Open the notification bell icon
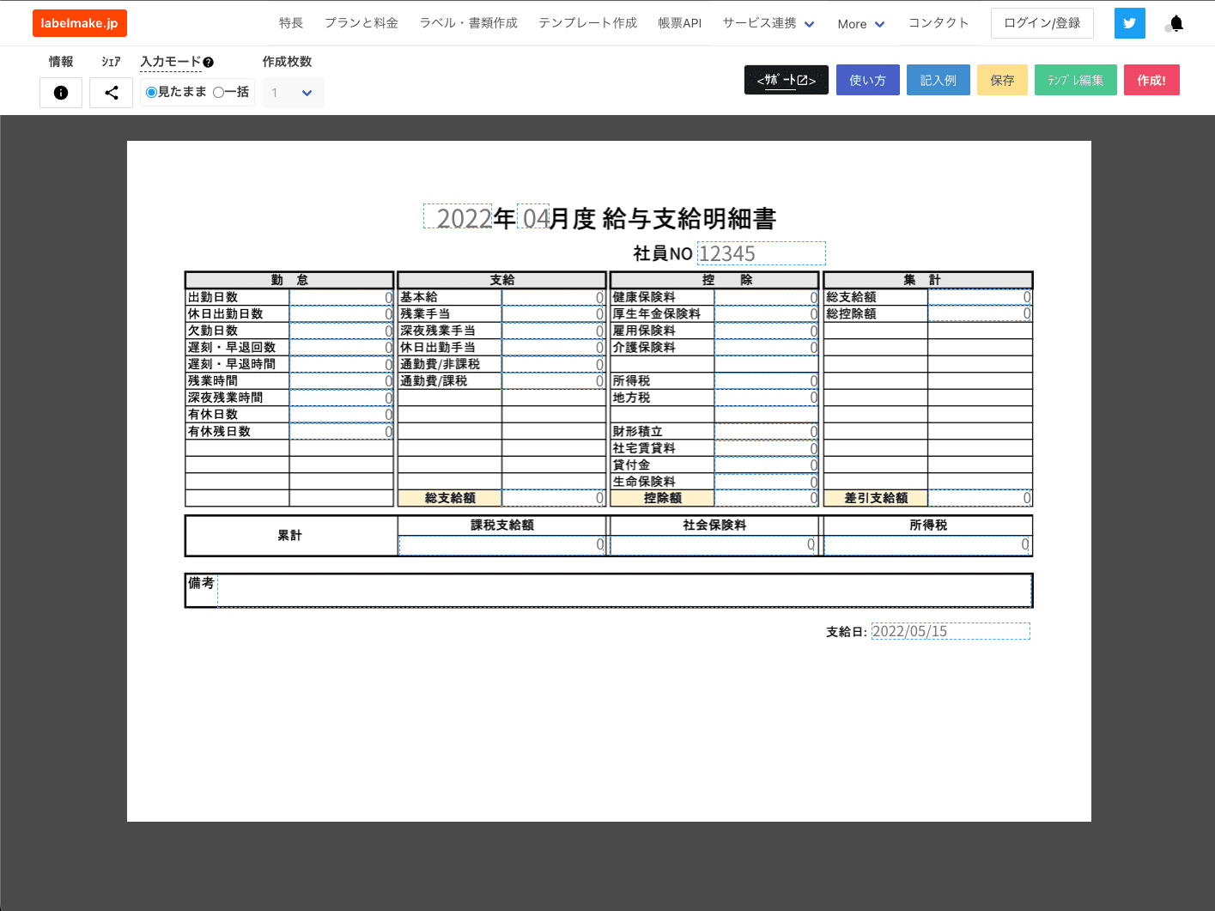 pyautogui.click(x=1176, y=23)
